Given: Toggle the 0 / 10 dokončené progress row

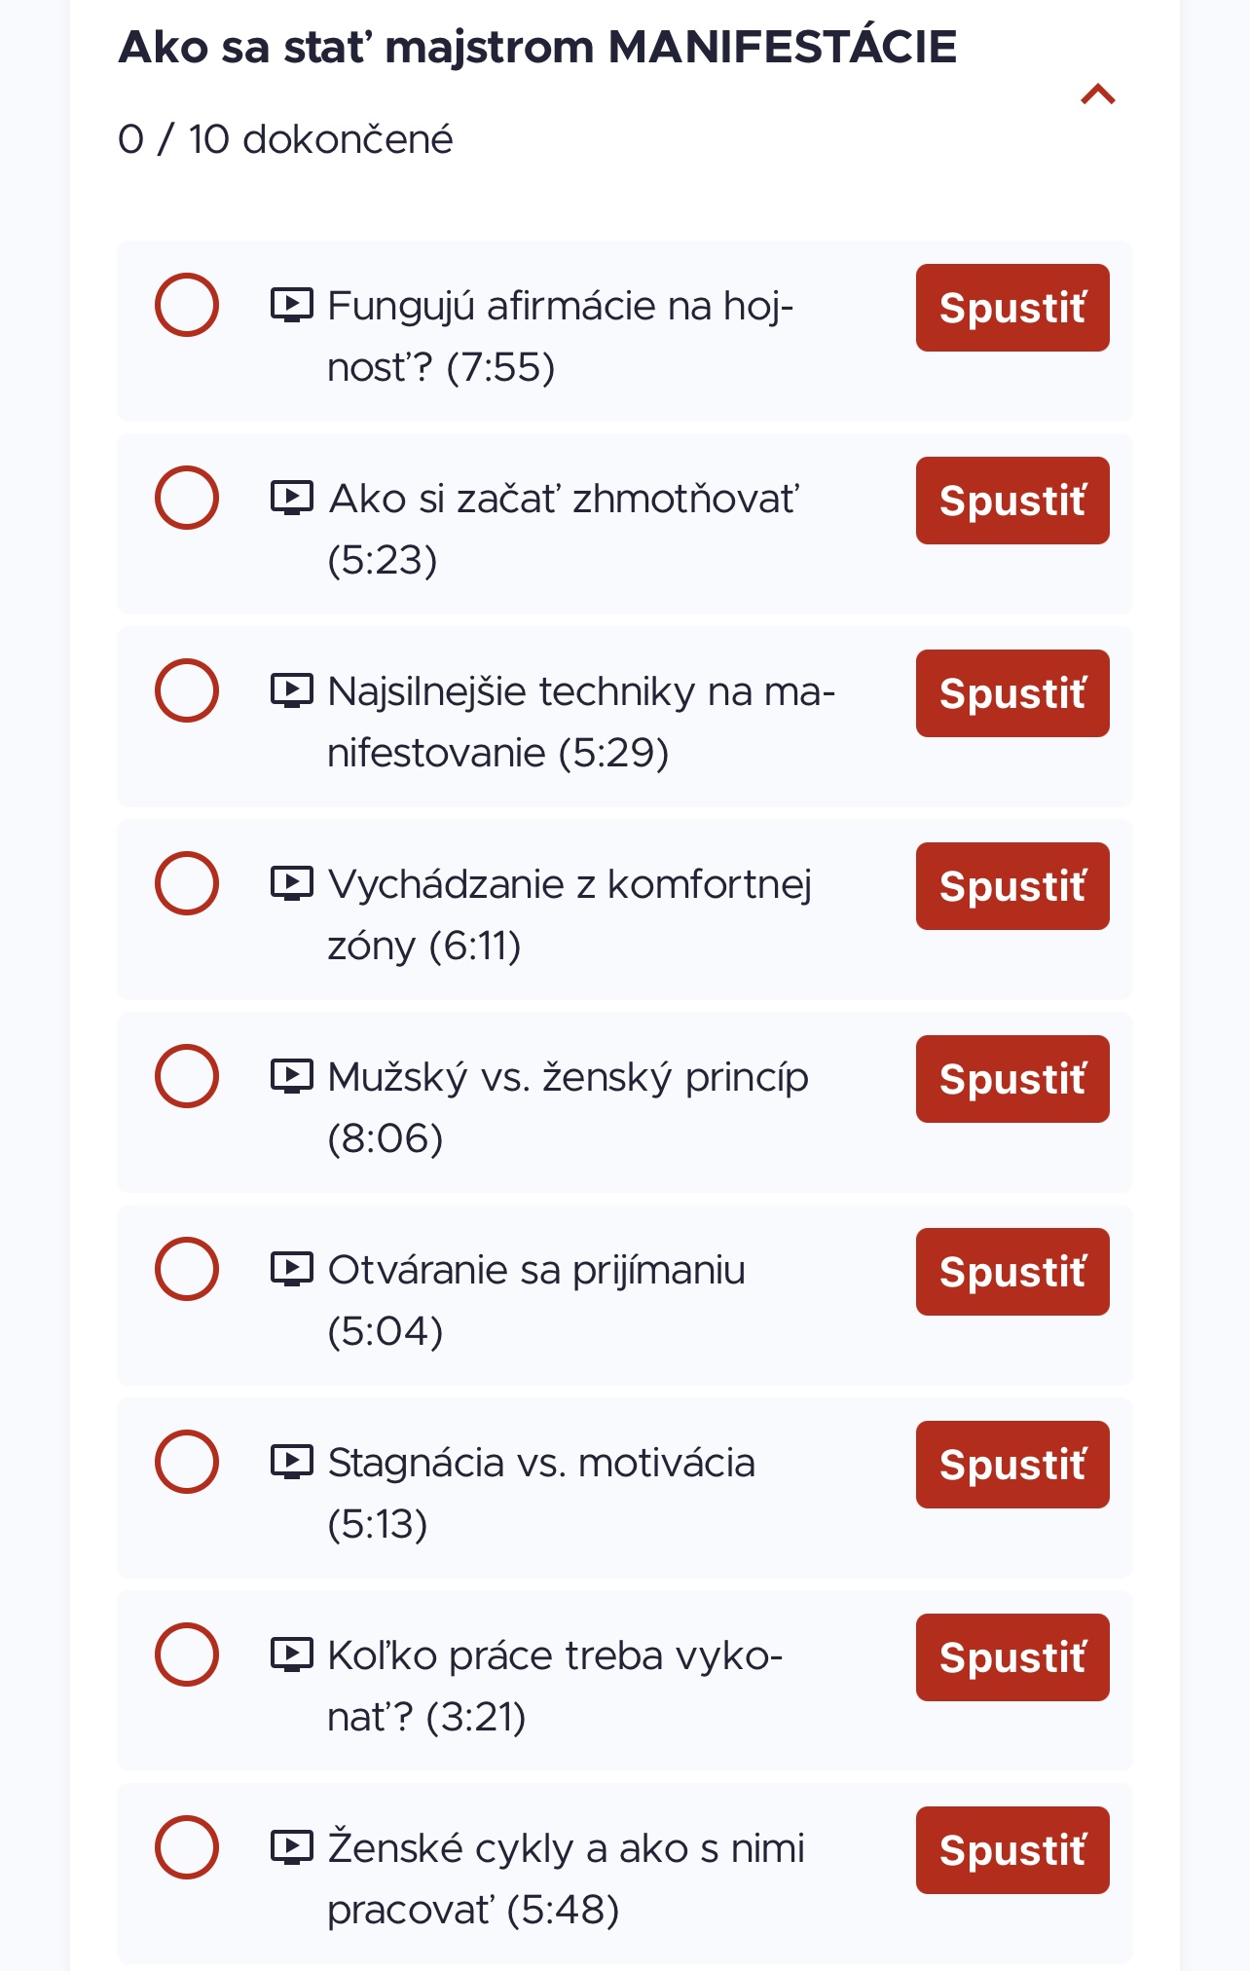Looking at the screenshot, I should point(285,139).
